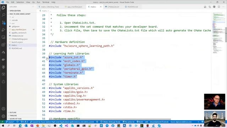Switch to main.c (Working Tree) tab
Screen dimensions: 227x128
pyautogui.click(x=49, y=7)
